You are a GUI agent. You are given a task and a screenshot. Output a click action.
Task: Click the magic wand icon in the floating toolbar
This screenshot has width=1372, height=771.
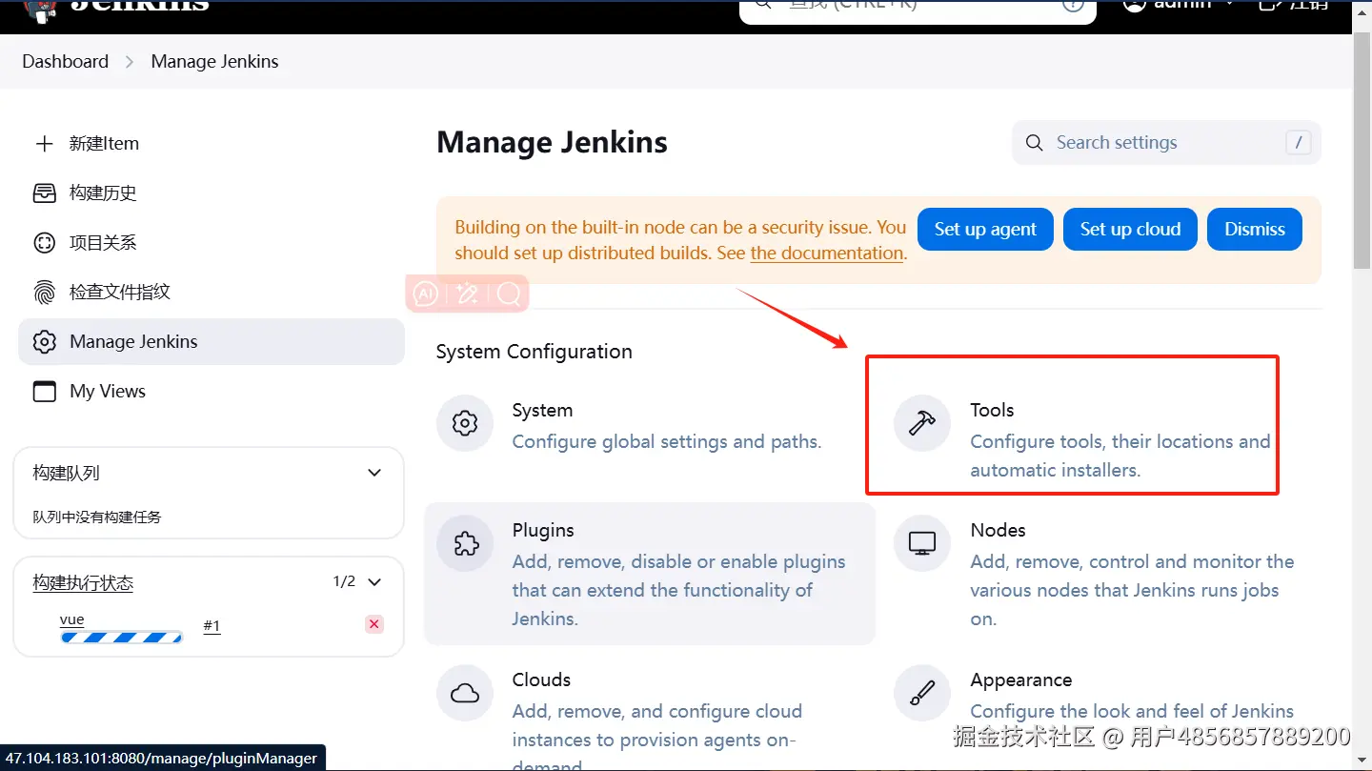coord(467,294)
